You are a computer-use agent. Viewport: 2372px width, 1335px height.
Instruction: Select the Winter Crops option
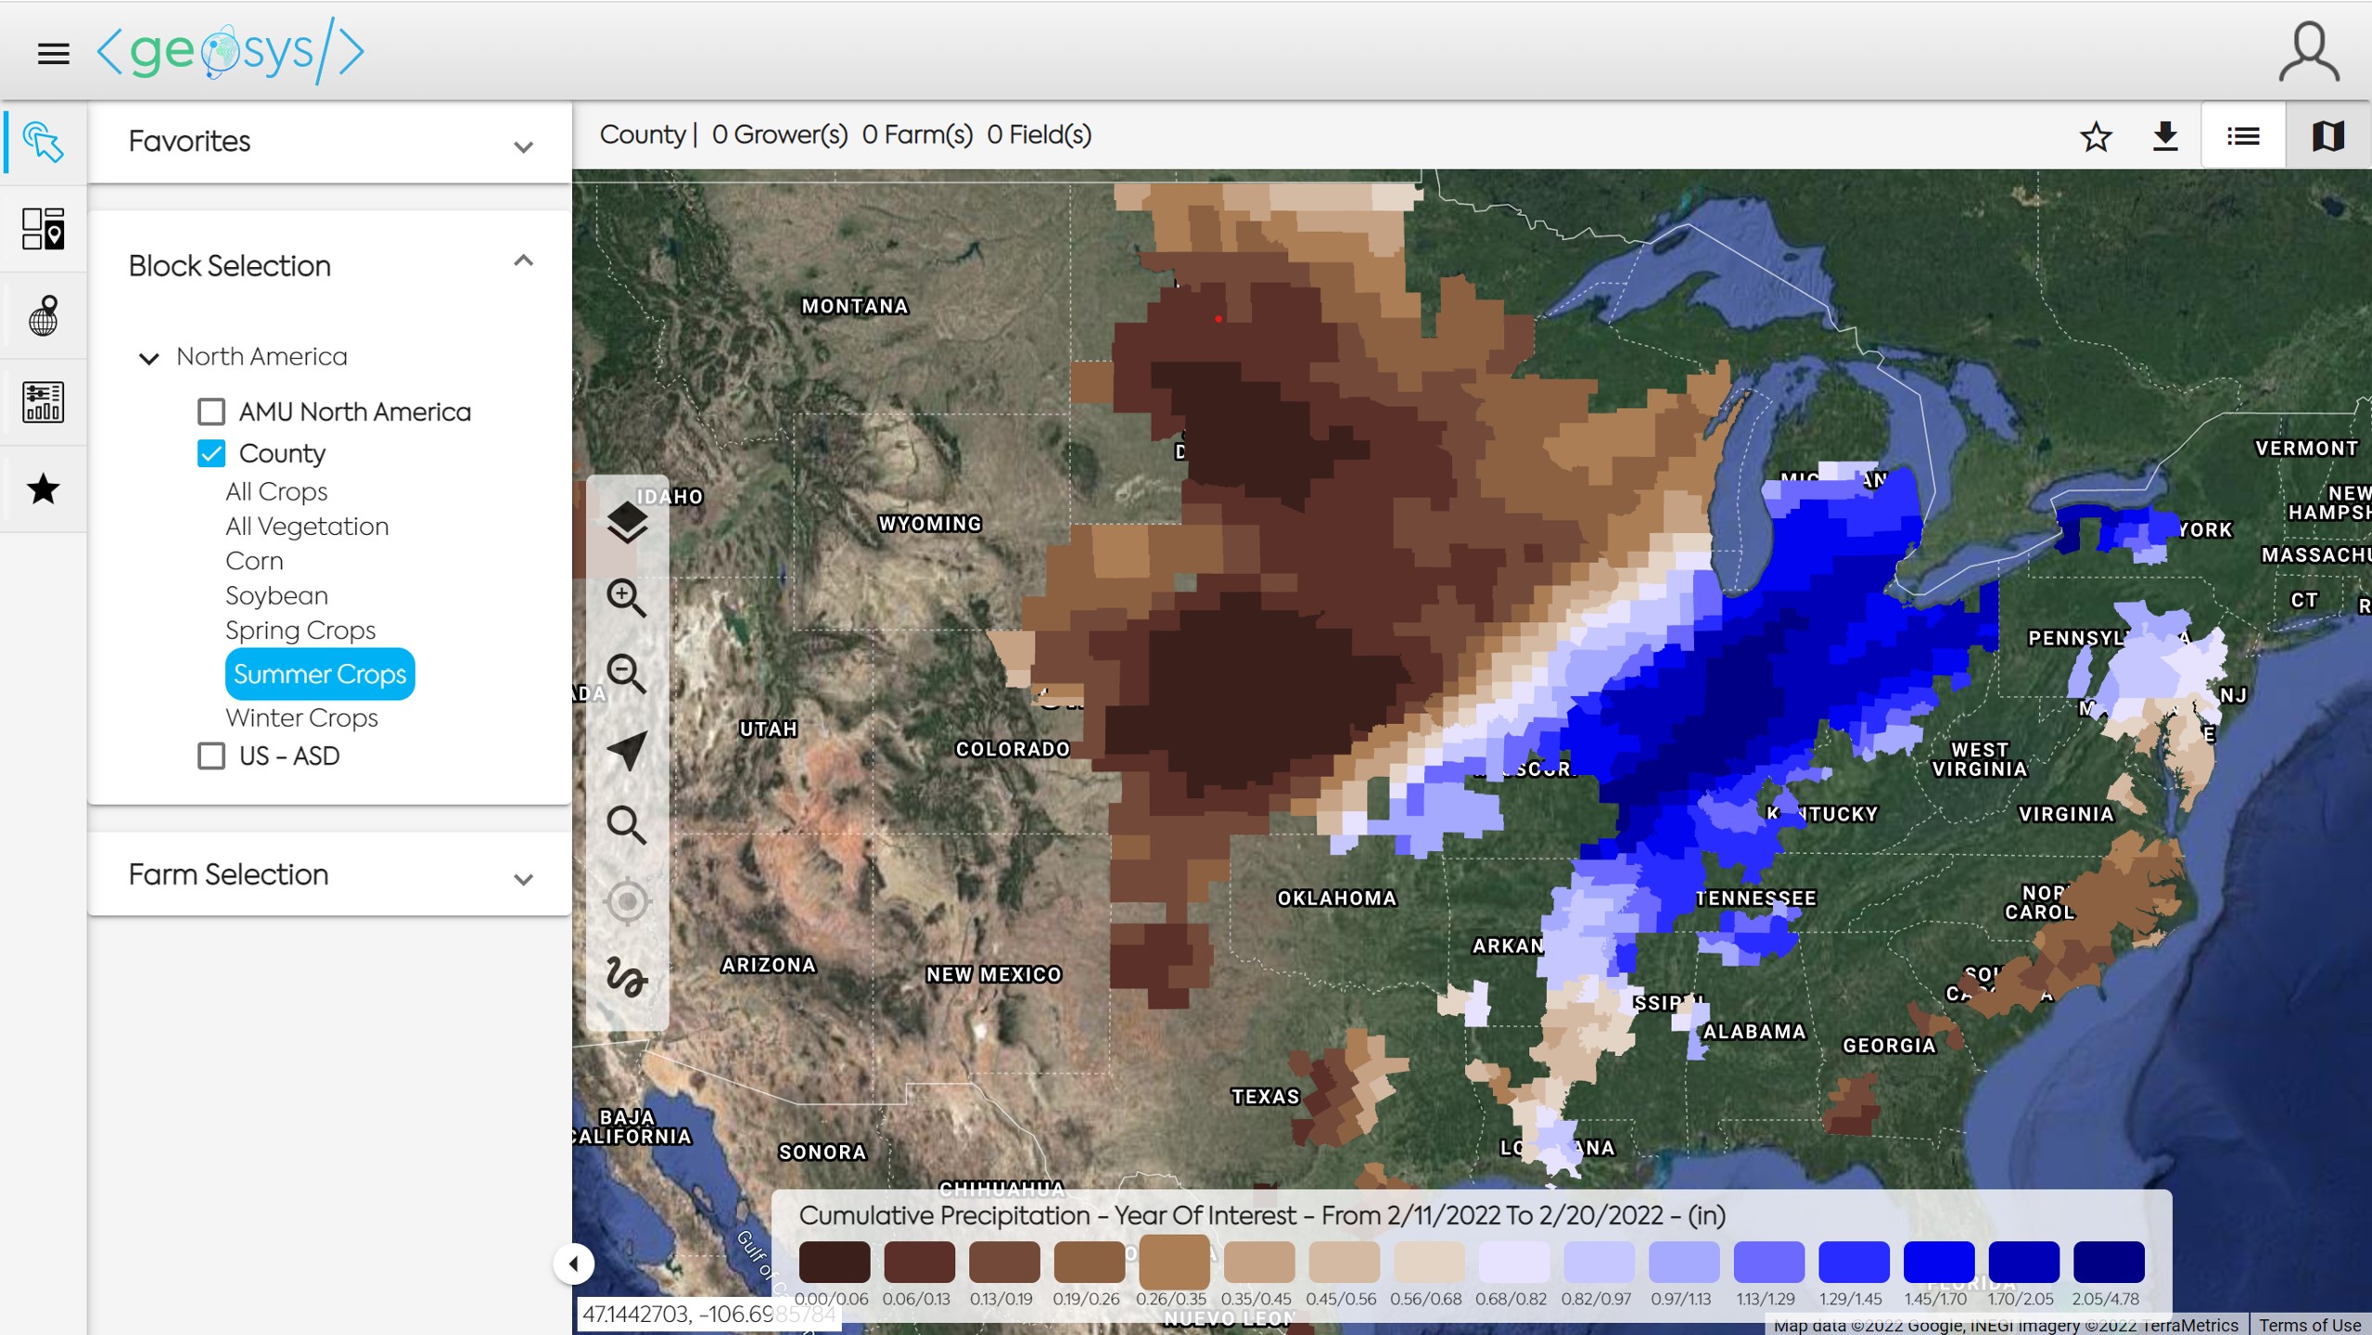pos(301,718)
